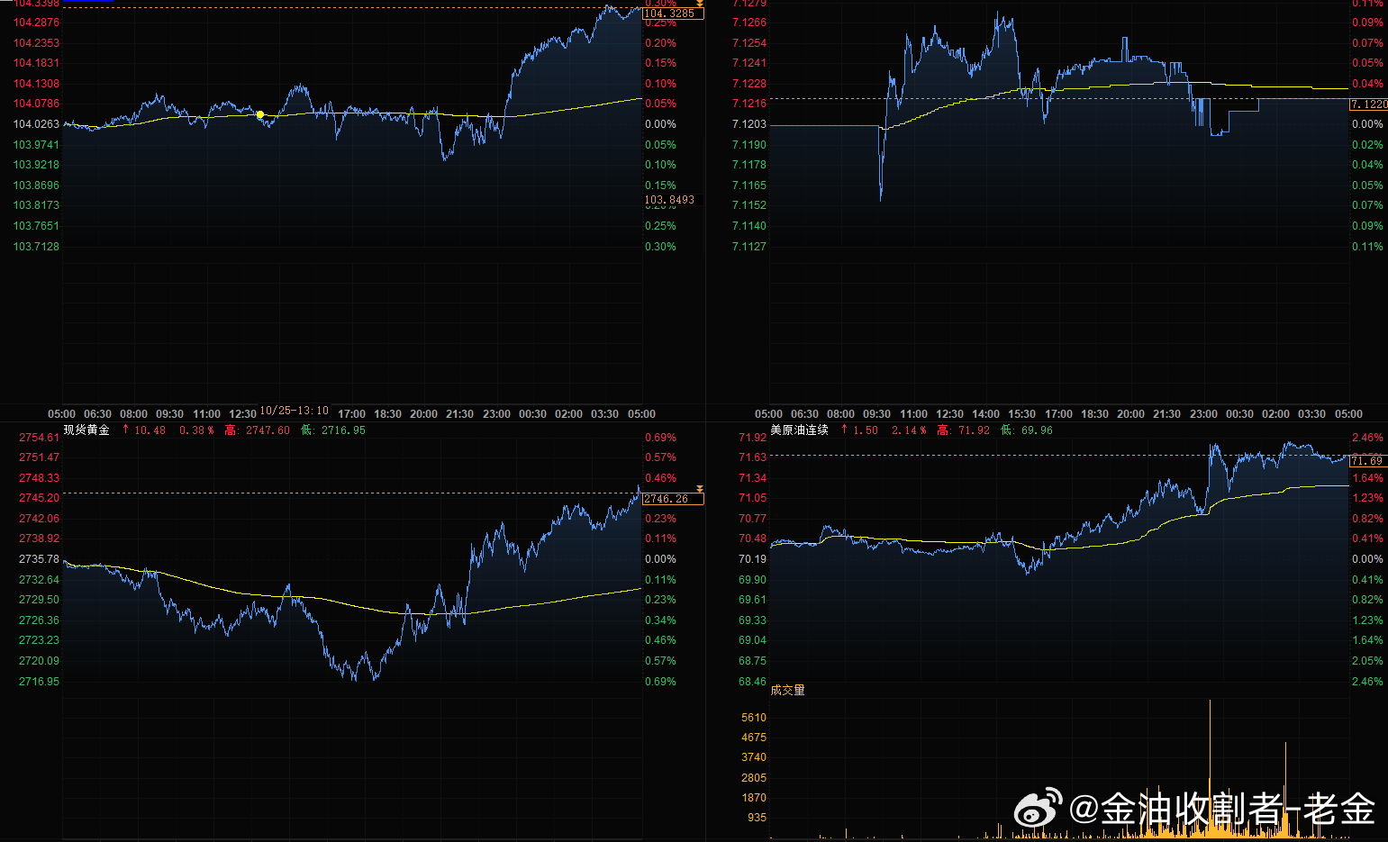Click the 0.57% red label on the gold chart
Viewport: 1388px width, 842px height.
pos(660,457)
